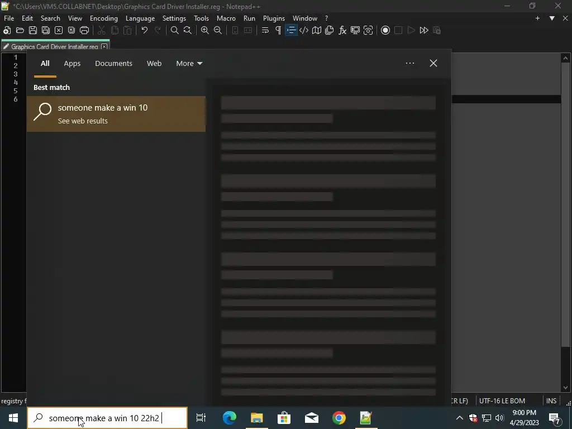Viewport: 572px width, 429px height.
Task: Toggle the indent guide icon
Action: (x=291, y=30)
